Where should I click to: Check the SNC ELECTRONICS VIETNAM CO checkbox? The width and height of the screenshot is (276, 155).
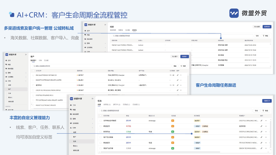click(33, 75)
